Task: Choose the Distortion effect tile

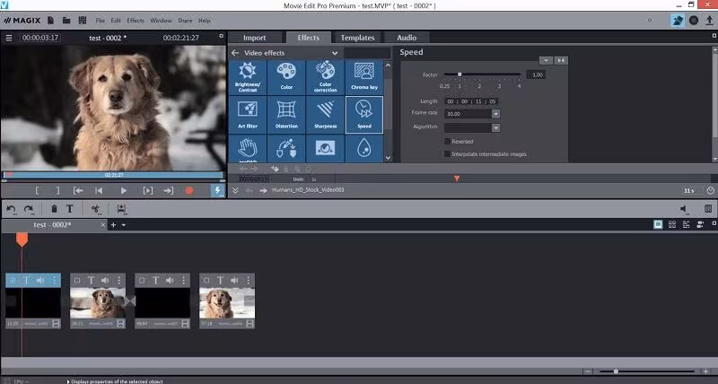Action: 286,115
